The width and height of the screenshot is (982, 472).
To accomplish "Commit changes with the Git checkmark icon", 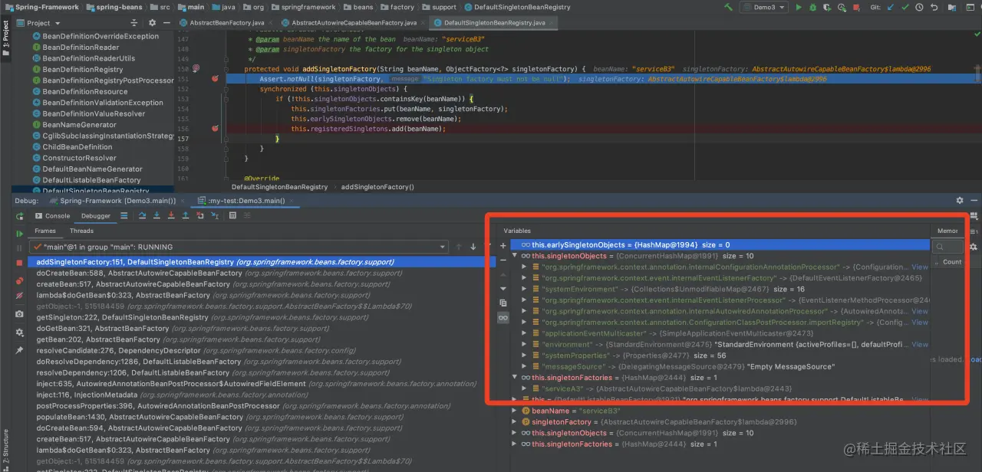I will tap(905, 7).
